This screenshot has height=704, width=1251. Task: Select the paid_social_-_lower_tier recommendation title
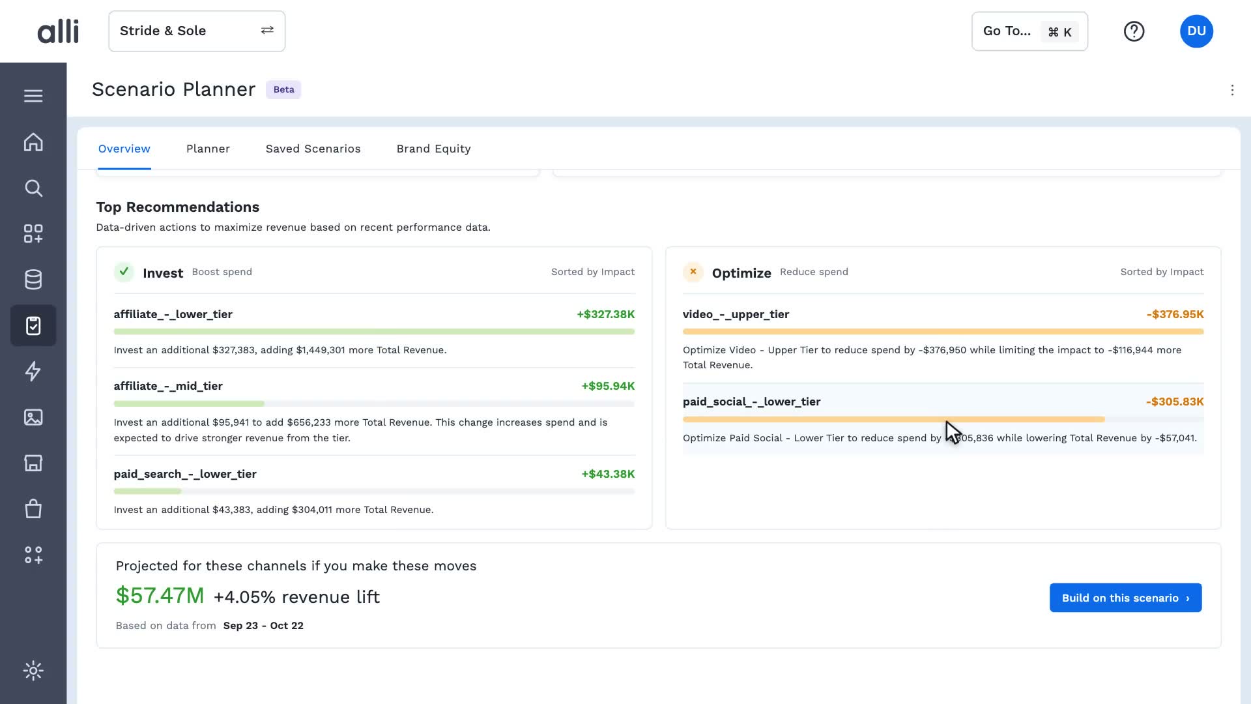click(x=751, y=402)
